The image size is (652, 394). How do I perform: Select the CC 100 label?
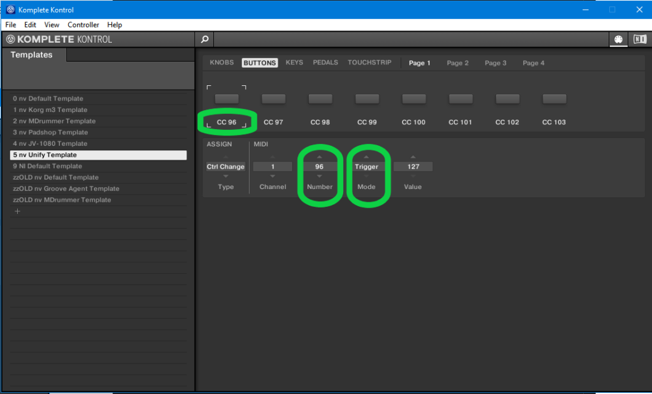tap(414, 122)
